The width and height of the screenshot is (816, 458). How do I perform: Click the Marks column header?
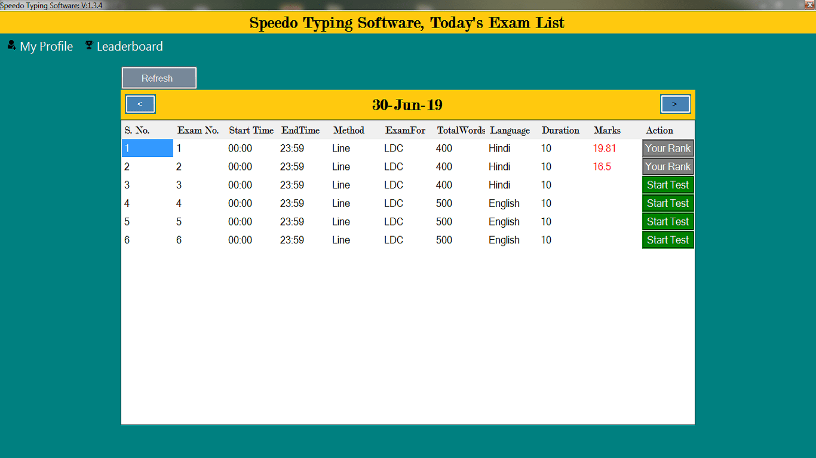point(607,131)
